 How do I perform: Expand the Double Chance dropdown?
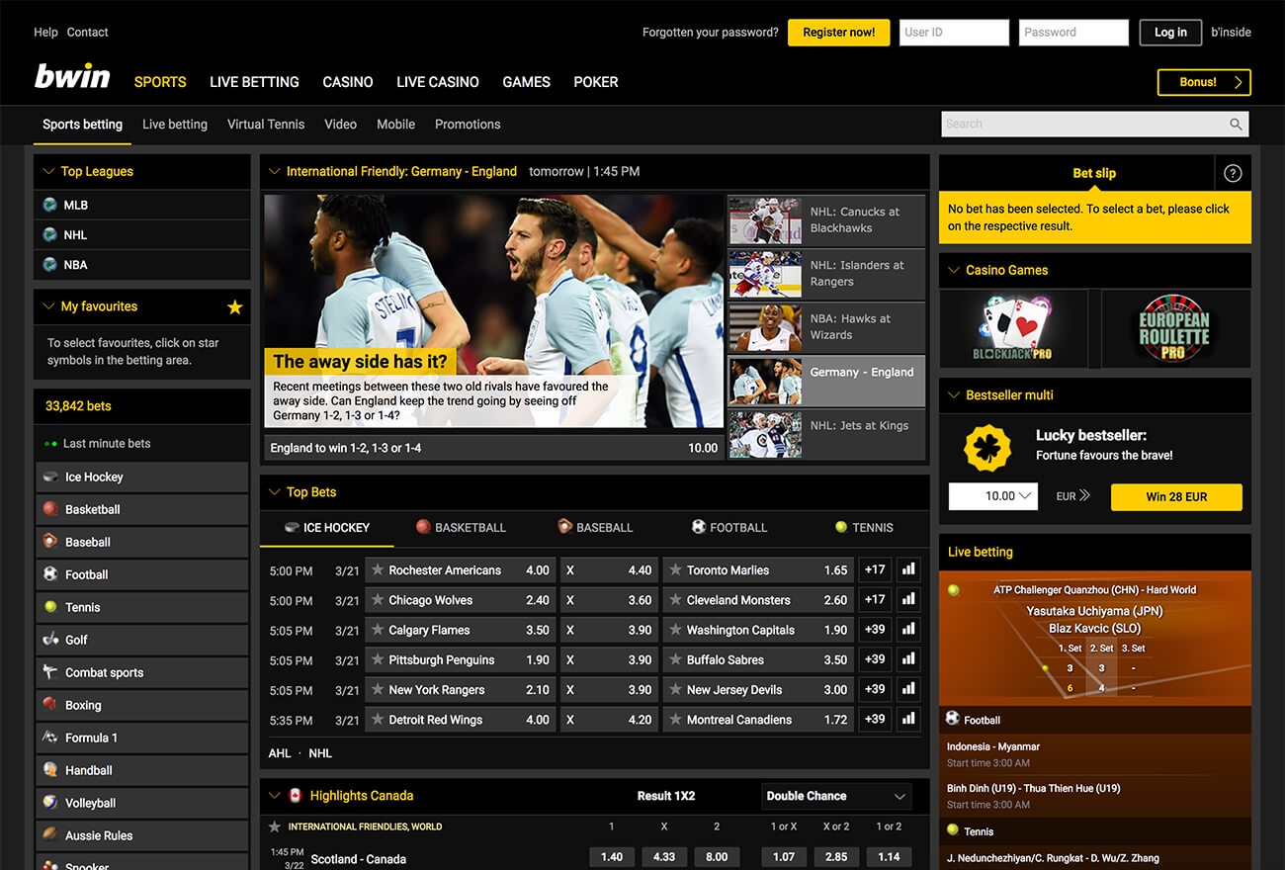pyautogui.click(x=835, y=796)
